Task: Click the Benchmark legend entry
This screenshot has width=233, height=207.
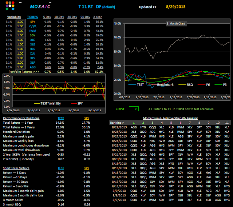Action: [161, 85]
